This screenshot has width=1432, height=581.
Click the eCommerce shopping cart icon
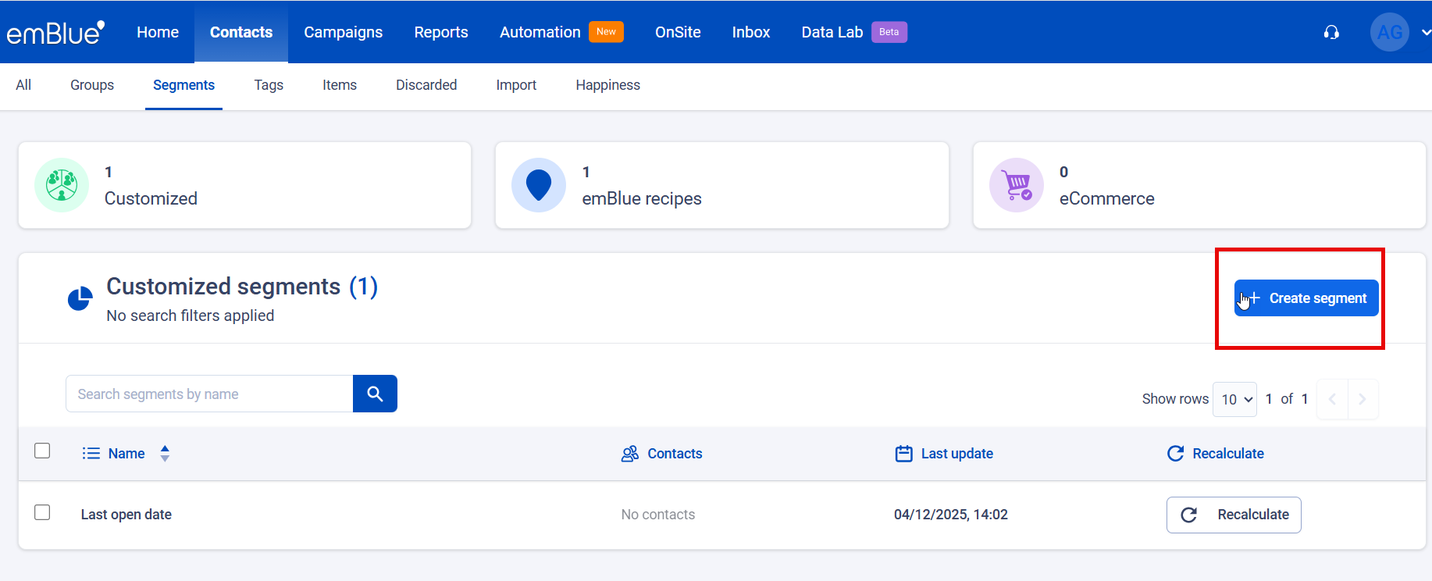click(1017, 185)
